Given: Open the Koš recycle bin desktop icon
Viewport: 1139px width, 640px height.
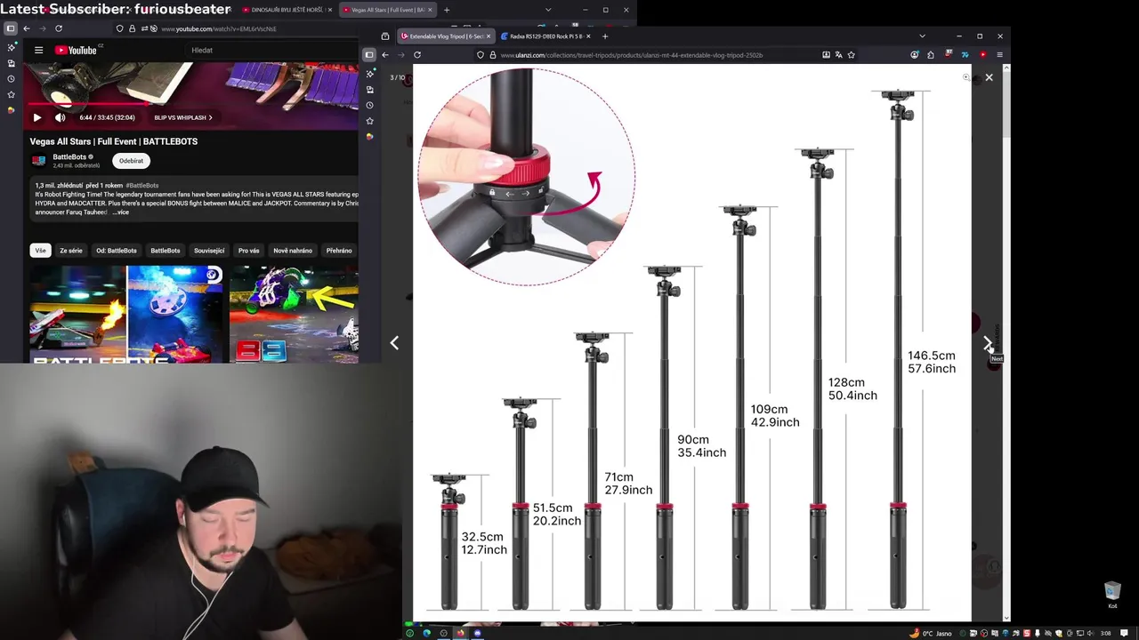Looking at the screenshot, I should point(1112,596).
